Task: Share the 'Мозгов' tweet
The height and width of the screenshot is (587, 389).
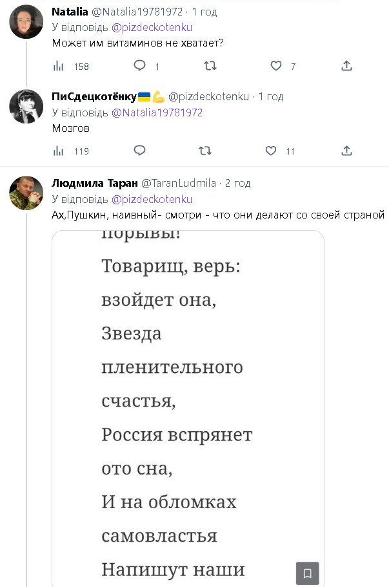Action: pos(346,151)
